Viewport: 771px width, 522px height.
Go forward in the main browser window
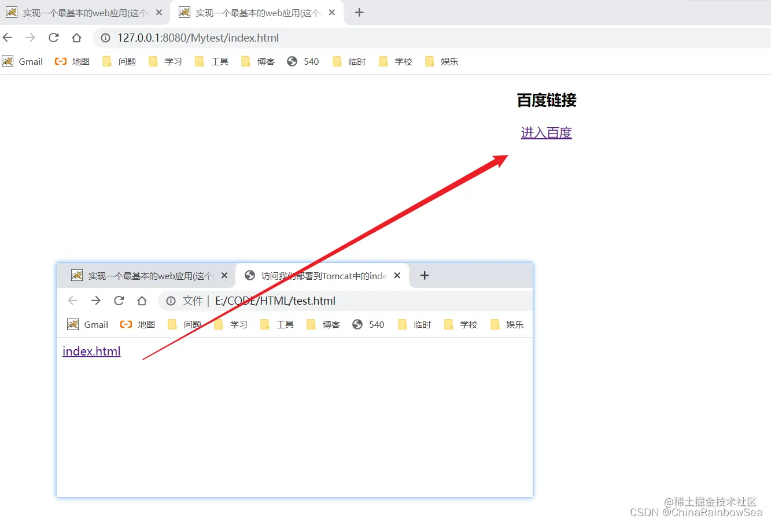[x=30, y=38]
